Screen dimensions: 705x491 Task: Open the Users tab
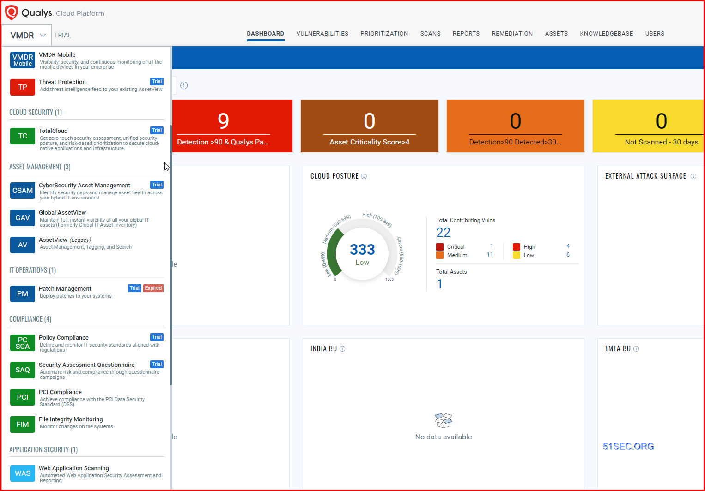click(655, 34)
